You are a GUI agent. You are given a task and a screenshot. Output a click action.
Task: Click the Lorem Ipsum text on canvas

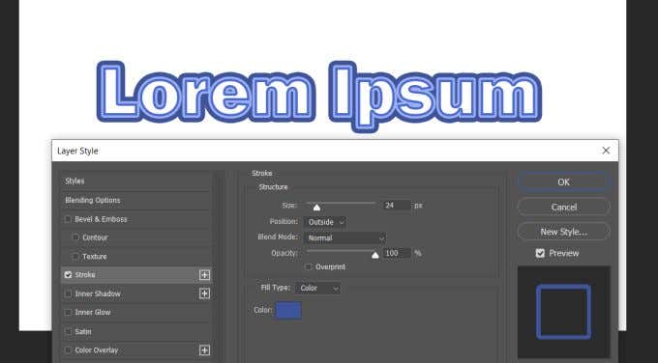pos(319,96)
